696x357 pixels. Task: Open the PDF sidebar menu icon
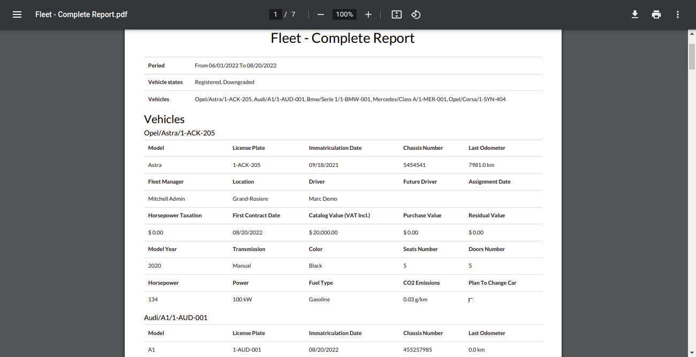tap(17, 14)
